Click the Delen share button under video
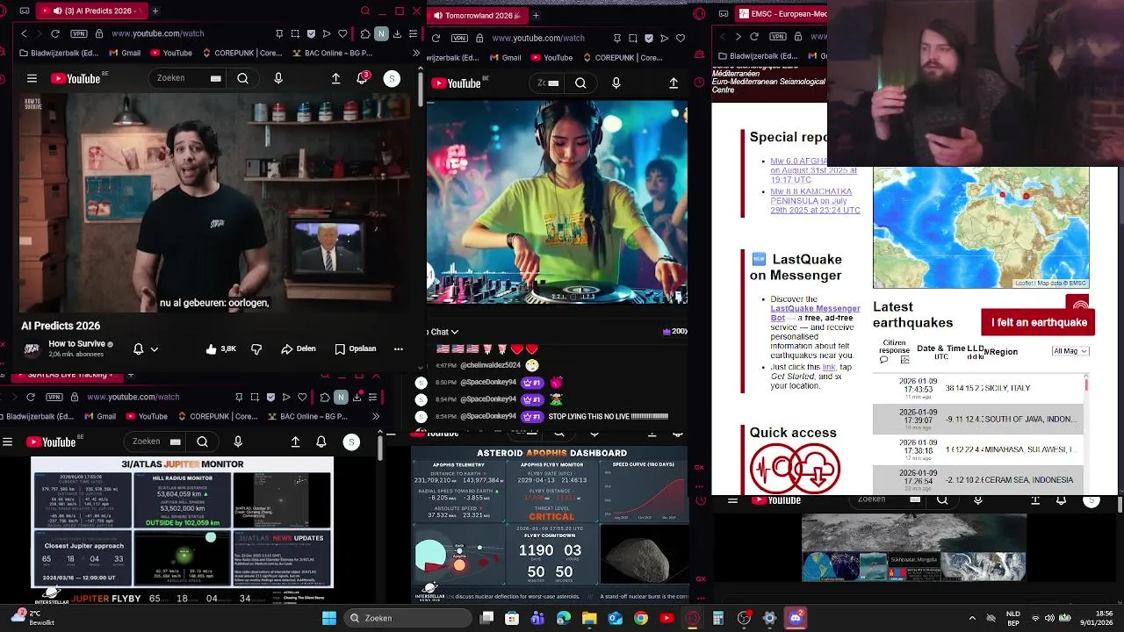 (299, 348)
